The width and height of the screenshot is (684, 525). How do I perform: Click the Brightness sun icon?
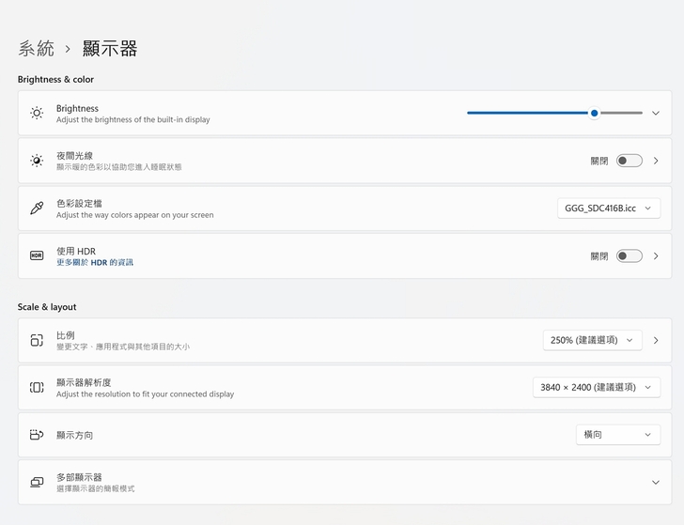37,114
